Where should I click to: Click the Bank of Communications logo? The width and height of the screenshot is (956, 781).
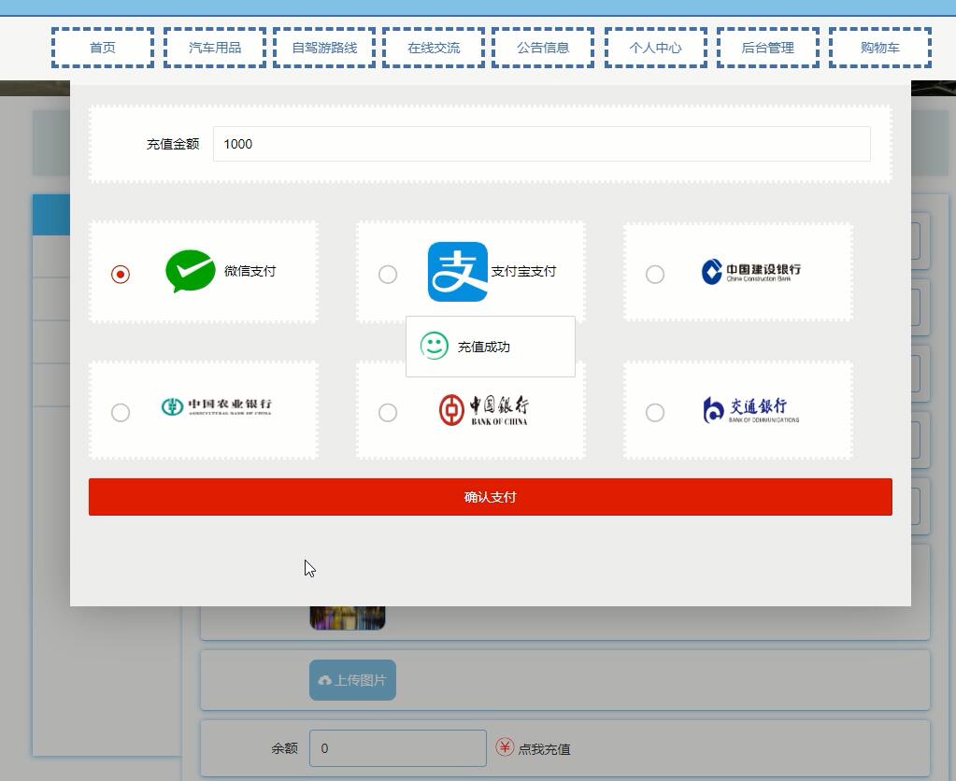[750, 410]
